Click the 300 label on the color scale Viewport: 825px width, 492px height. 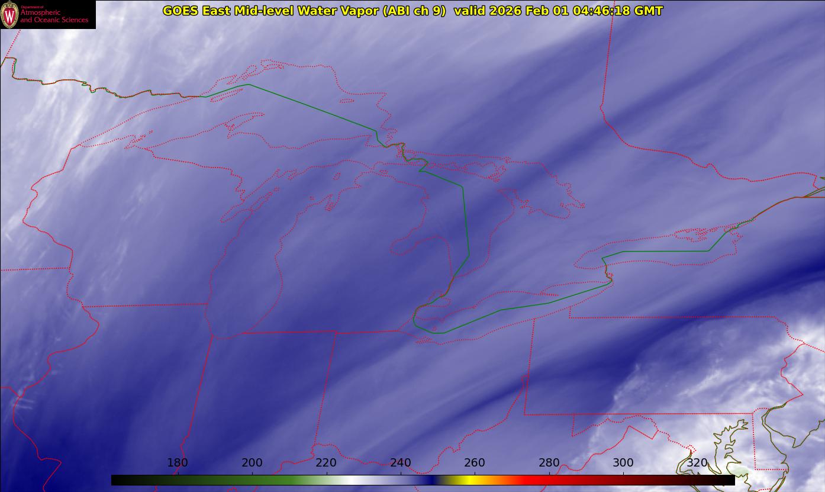click(x=623, y=463)
